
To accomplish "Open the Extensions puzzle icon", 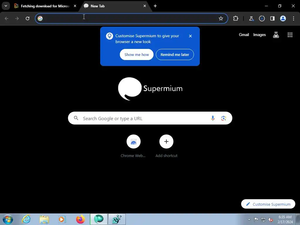I will pos(236,18).
